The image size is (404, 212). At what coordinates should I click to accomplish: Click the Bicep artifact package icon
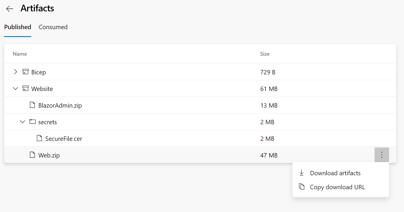click(26, 72)
